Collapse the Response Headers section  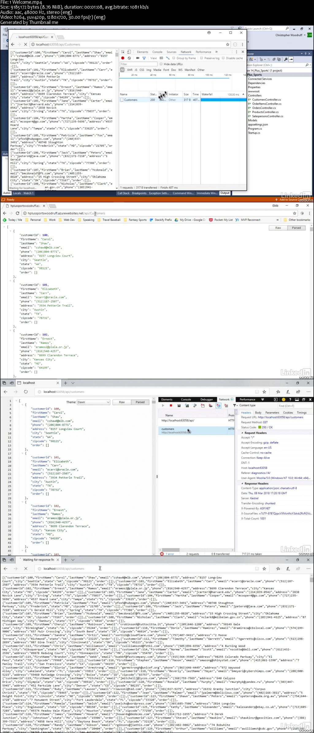click(x=242, y=483)
